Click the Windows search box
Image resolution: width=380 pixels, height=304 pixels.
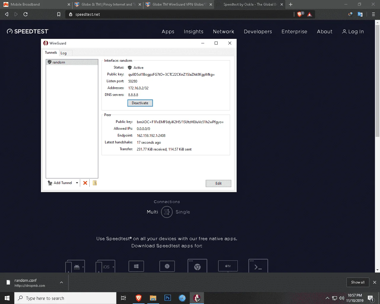tap(65, 298)
